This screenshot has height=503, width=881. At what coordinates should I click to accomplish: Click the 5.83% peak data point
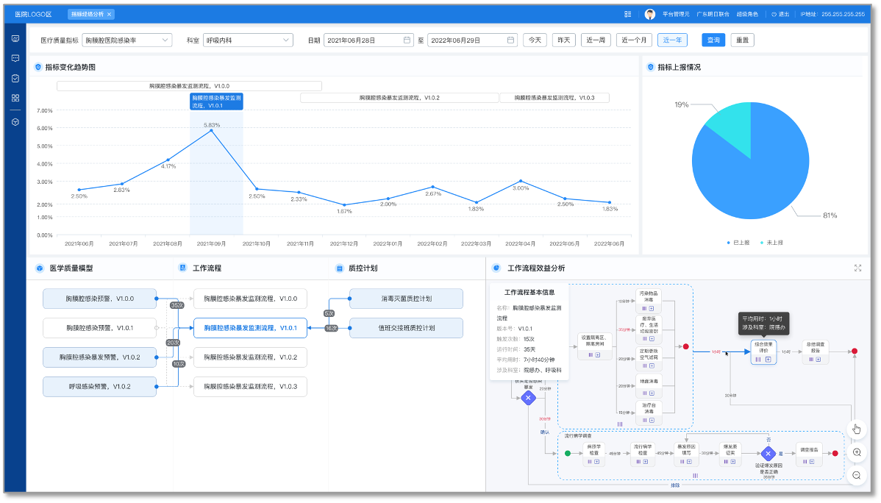[212, 130]
